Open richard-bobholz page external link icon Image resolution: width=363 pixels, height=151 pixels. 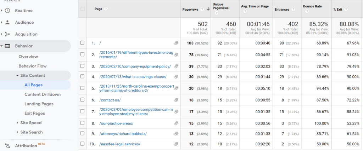(177, 133)
